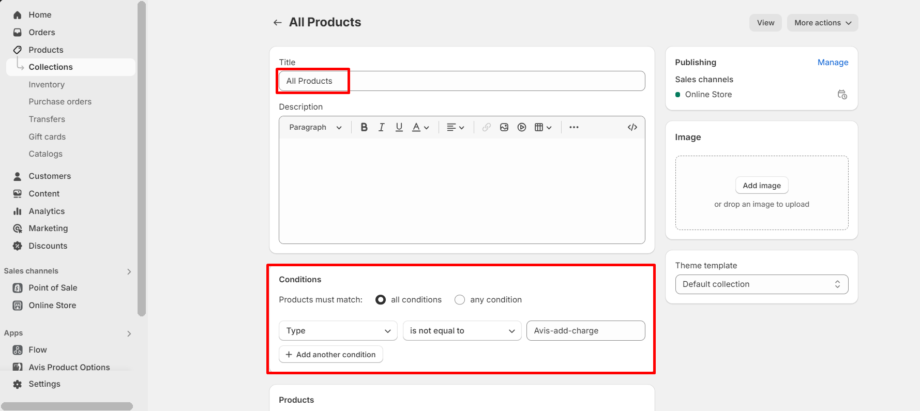Open the Theme template dropdown
Viewport: 920px width, 411px height.
click(x=761, y=284)
